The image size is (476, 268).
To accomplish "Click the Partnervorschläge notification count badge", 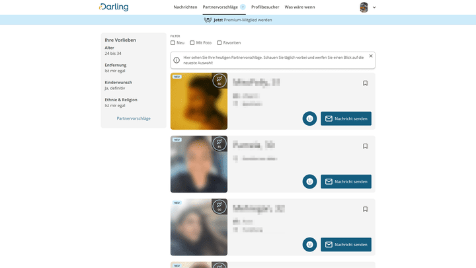I will [x=243, y=7].
